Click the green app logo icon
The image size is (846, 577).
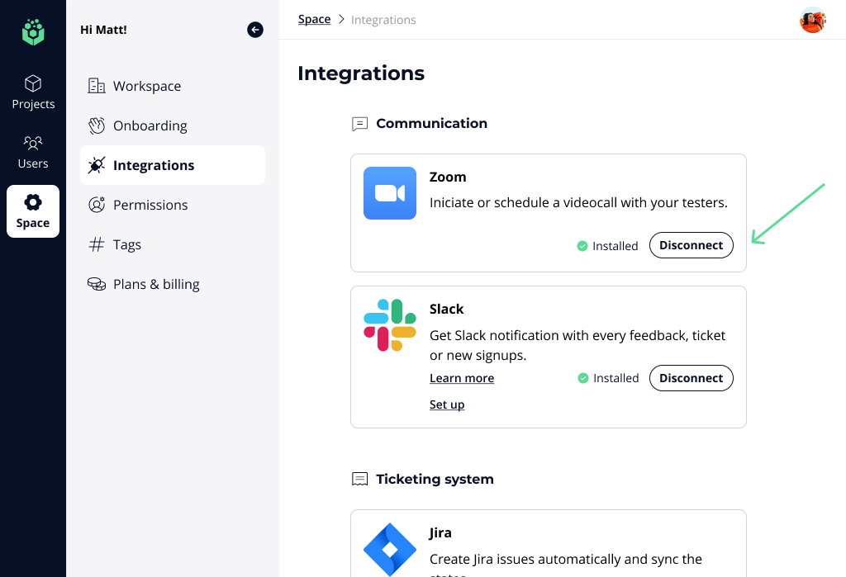pos(33,32)
